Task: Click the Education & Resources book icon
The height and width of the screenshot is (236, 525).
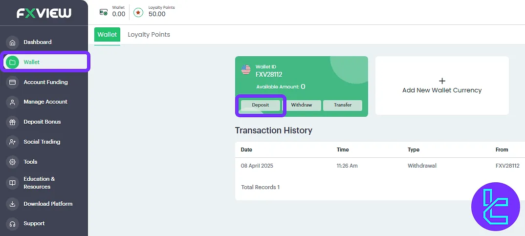Action: (x=12, y=183)
